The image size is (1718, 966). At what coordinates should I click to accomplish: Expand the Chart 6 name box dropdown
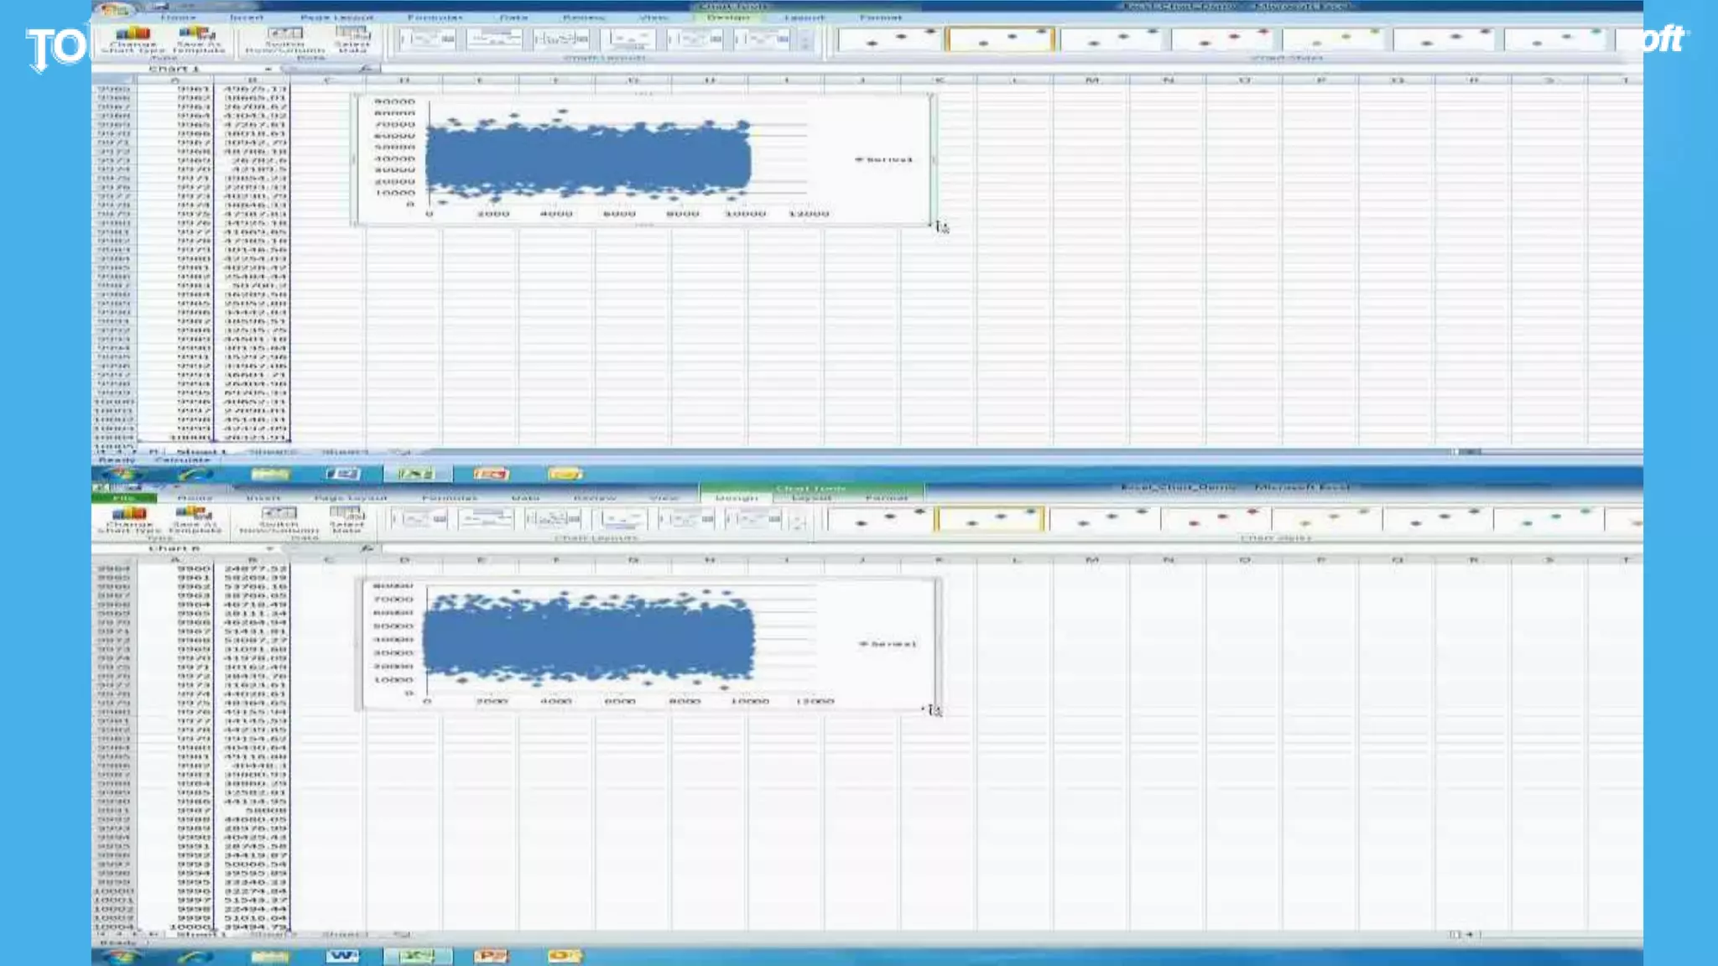(x=270, y=548)
